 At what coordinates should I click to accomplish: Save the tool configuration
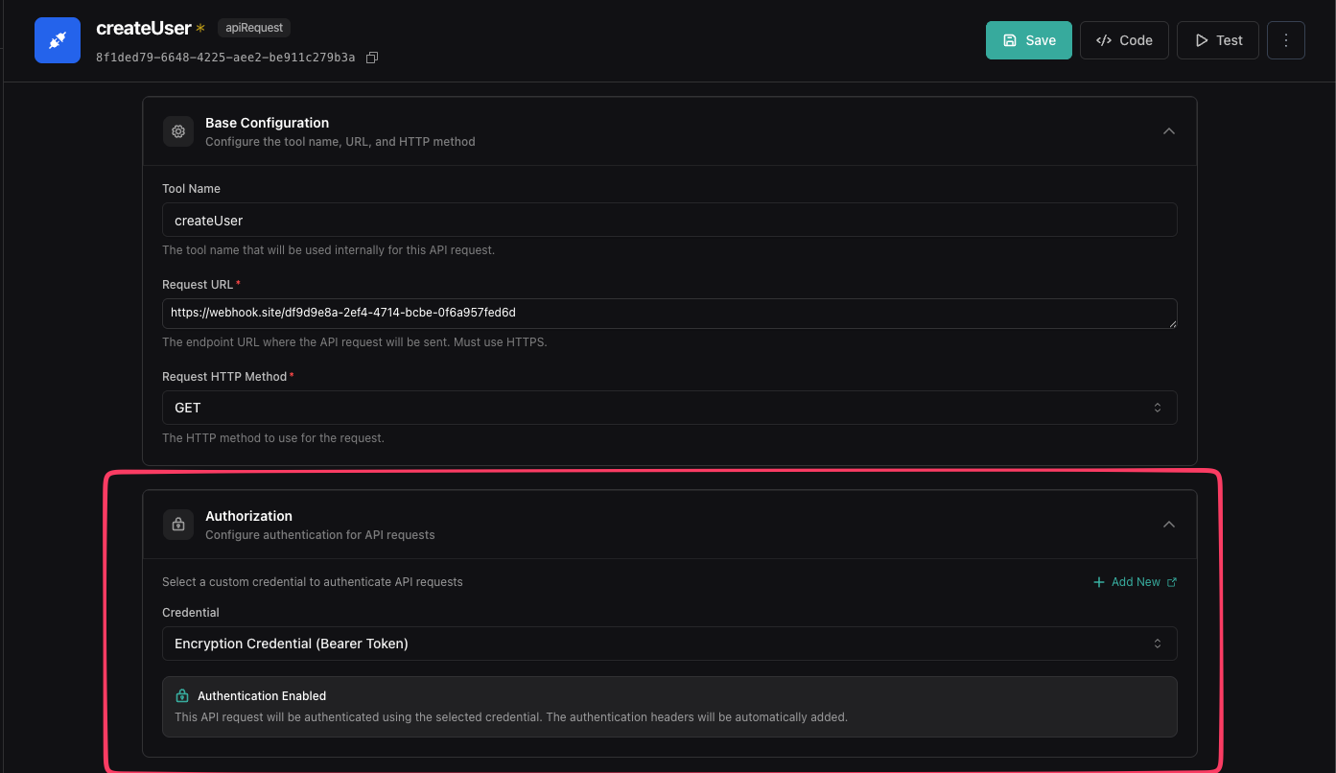pyautogui.click(x=1028, y=39)
